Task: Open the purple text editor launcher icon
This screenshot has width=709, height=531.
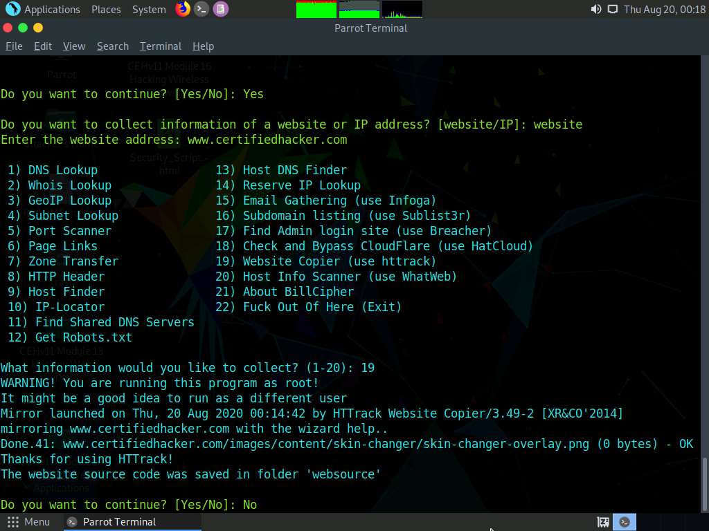Action: 220,8
